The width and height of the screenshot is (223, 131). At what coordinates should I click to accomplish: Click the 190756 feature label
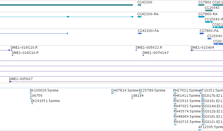[x=36, y=96]
